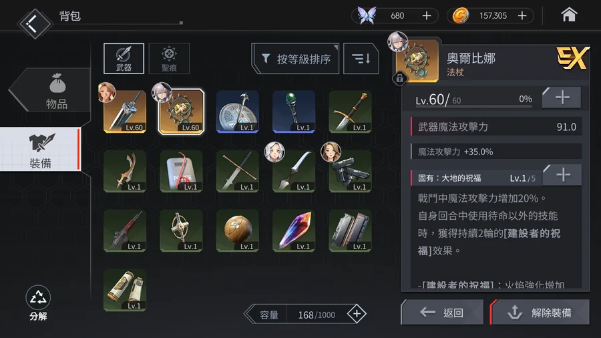Viewport: 601px width, 338px height.
Task: Click the 解除裝備 button
Action: coord(540,313)
